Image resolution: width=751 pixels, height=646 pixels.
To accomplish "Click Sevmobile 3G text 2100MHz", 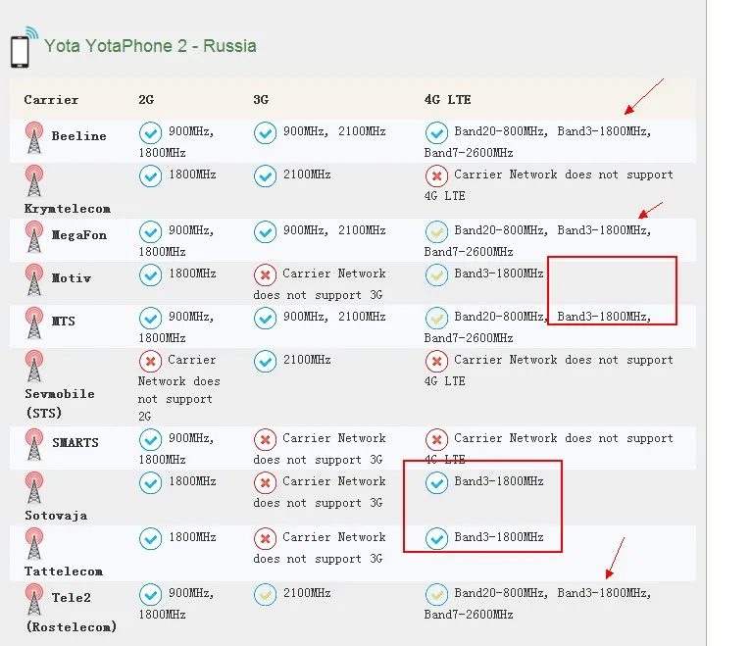I will 307,360.
